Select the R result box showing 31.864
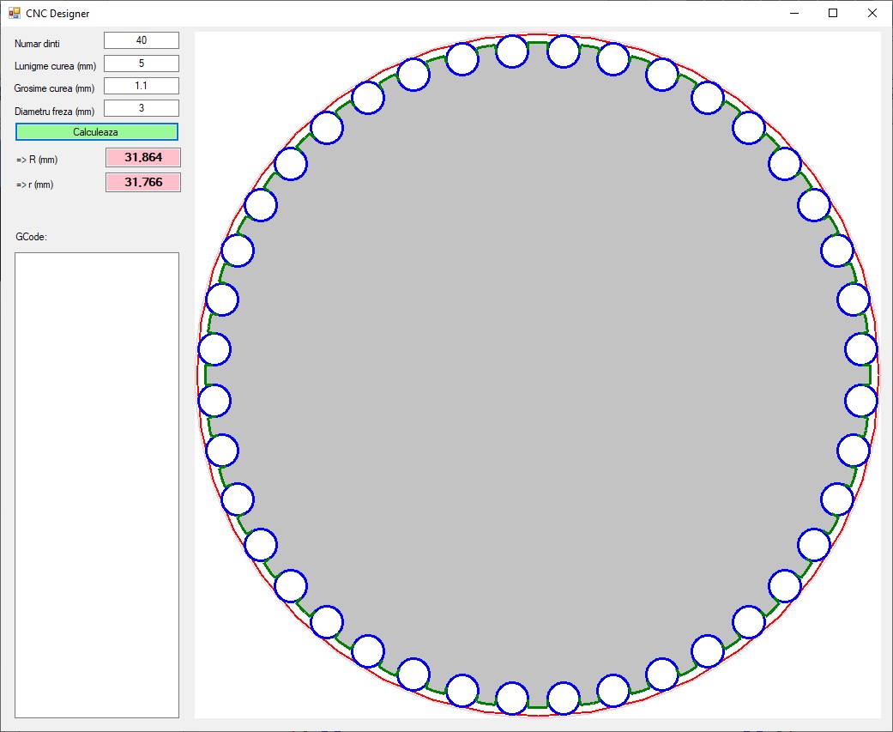 point(143,157)
